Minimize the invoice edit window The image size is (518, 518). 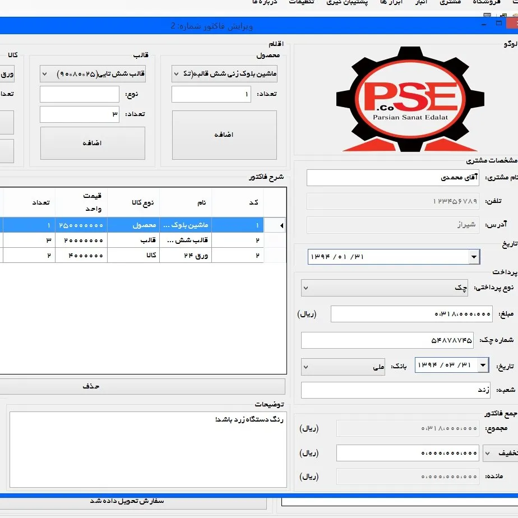click(x=484, y=24)
